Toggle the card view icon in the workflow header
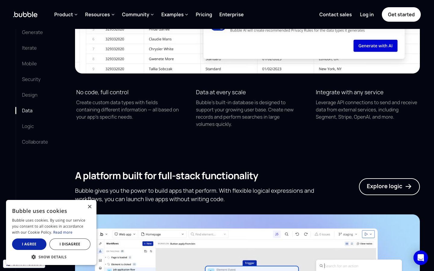The image size is (434, 271). 347,244
